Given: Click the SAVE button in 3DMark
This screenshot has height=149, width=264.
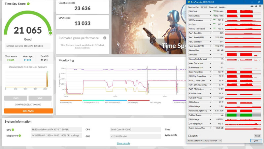Looking at the screenshot, I should click(40, 98).
